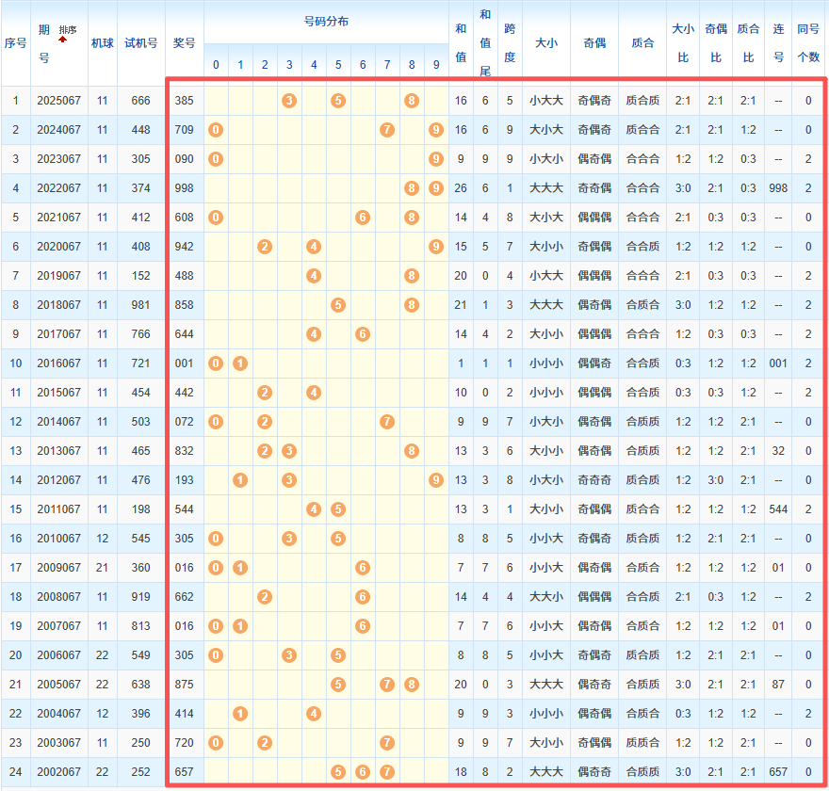The height and width of the screenshot is (791, 829).
Task: Click the 排序 sort label
Action: coord(68,30)
